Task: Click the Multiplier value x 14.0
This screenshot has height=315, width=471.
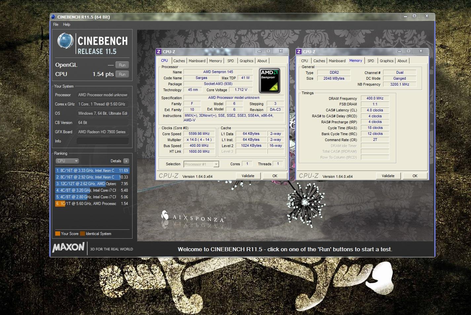Action: click(x=199, y=140)
